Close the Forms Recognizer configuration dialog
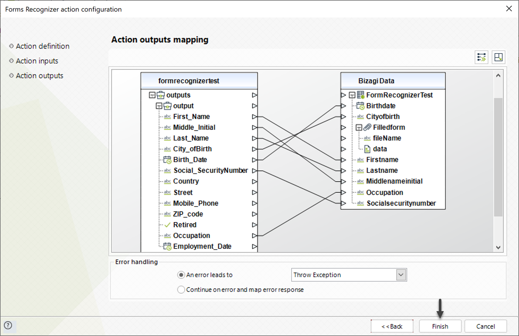Screen dimensions: 519x336 point(509,9)
